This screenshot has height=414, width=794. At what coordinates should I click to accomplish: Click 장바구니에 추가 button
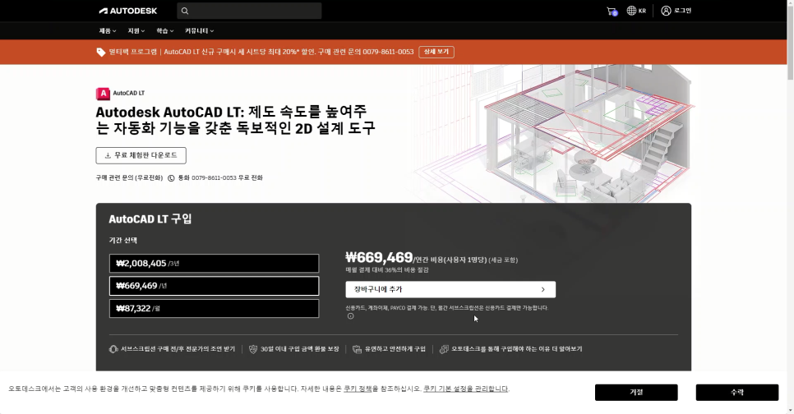(x=450, y=289)
